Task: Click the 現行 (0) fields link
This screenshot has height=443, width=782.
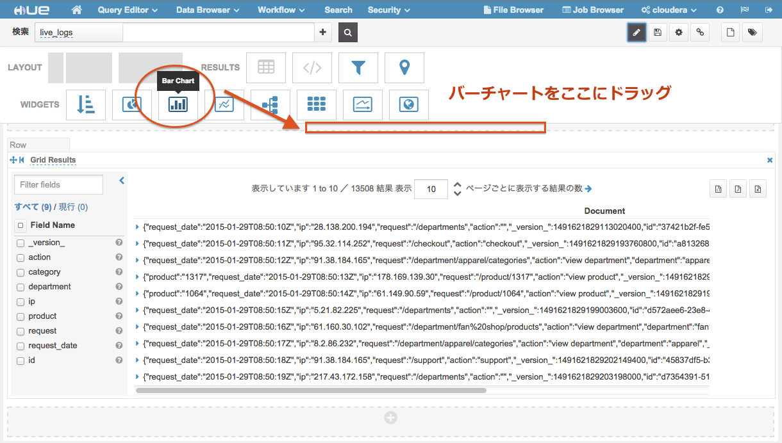Action: coord(73,207)
